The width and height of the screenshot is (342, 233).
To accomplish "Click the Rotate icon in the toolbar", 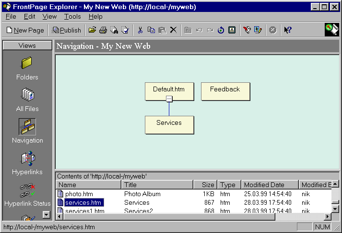I will [221, 30].
